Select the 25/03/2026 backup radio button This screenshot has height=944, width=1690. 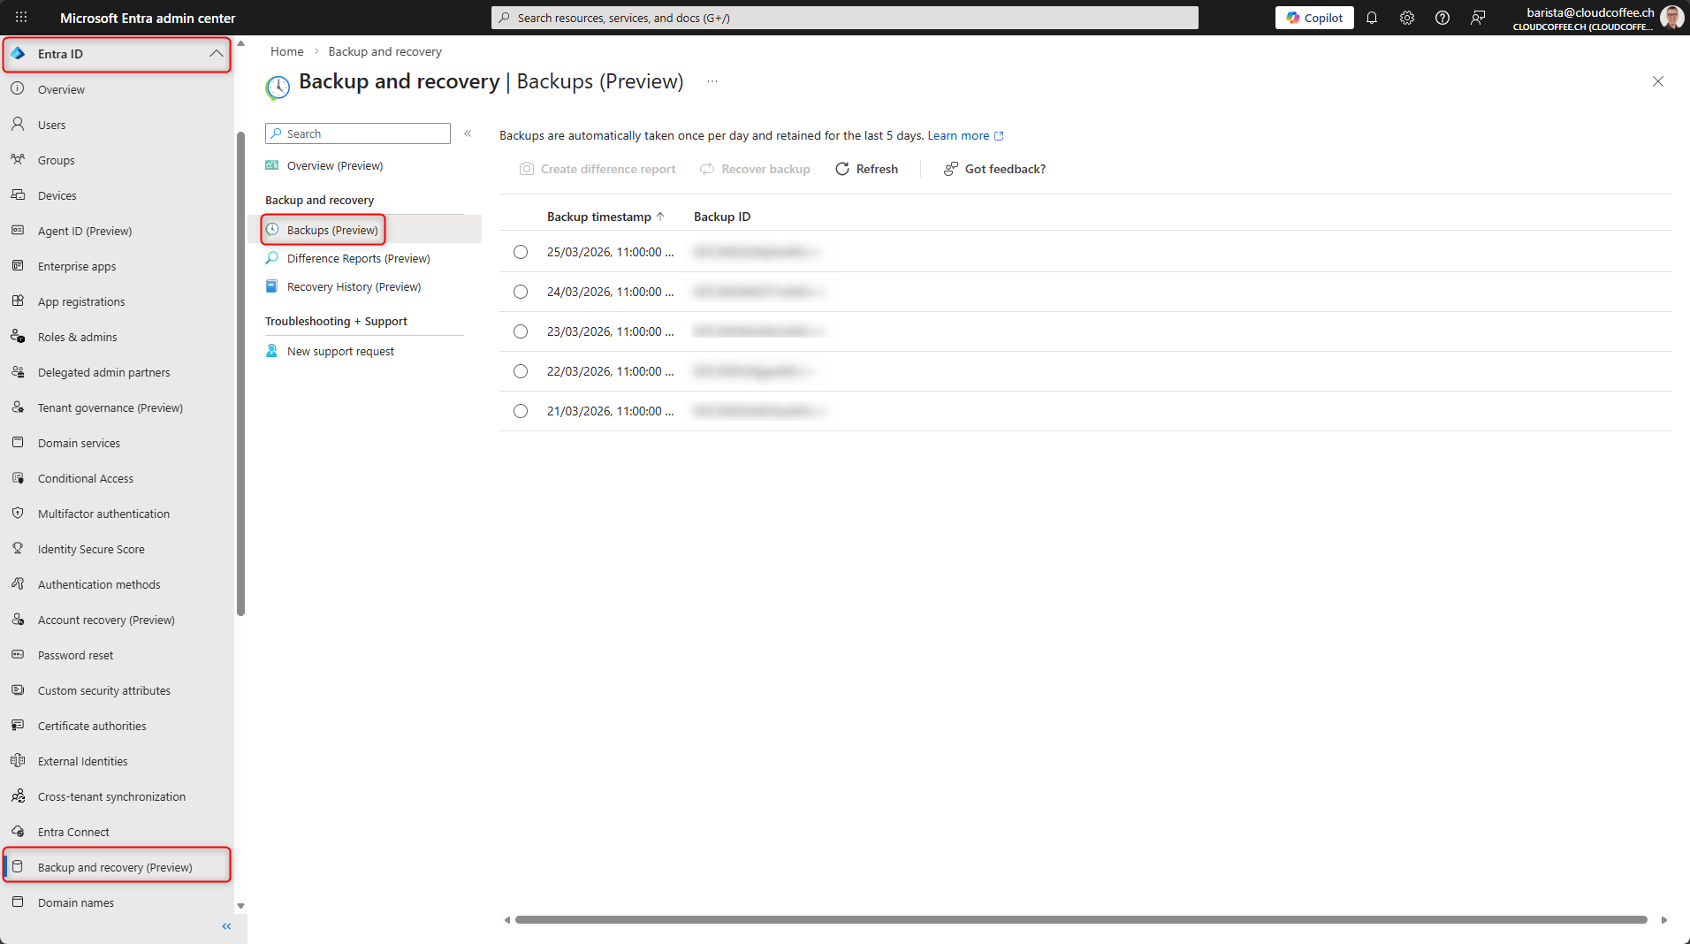pyautogui.click(x=521, y=252)
